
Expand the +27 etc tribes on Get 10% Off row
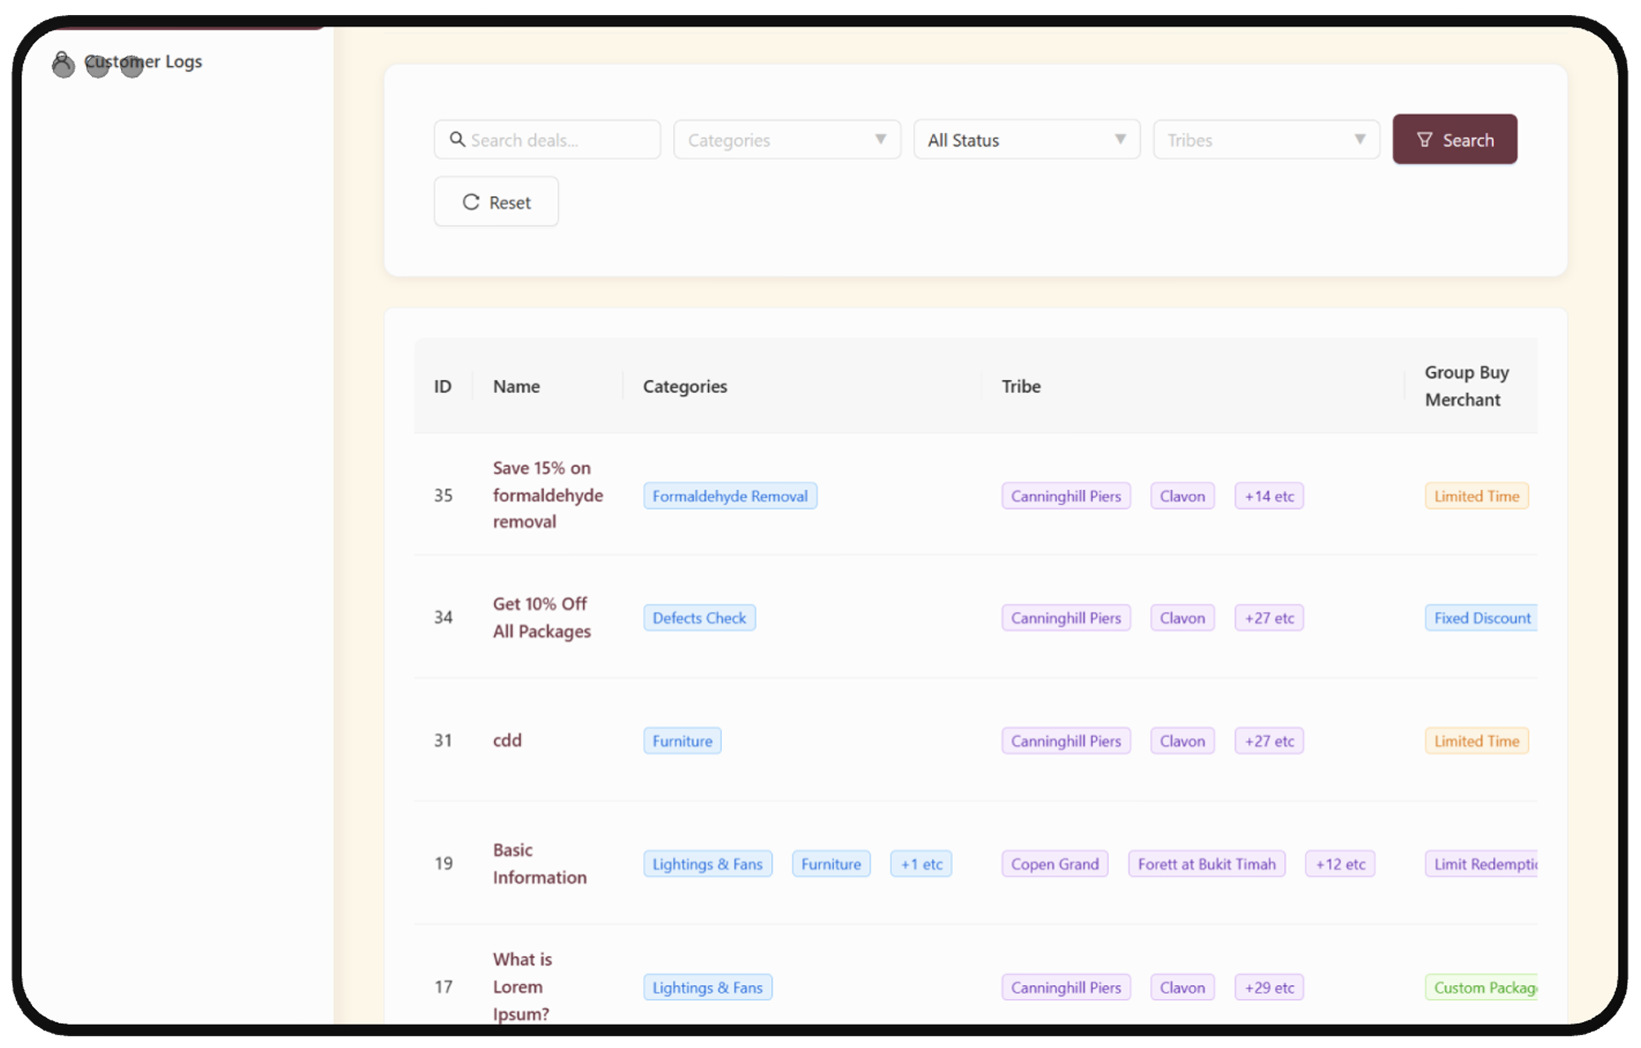point(1268,617)
